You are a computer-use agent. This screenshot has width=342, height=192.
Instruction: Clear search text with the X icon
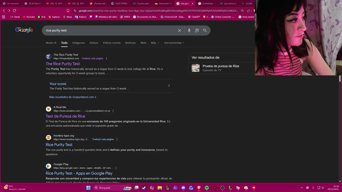click(180, 30)
